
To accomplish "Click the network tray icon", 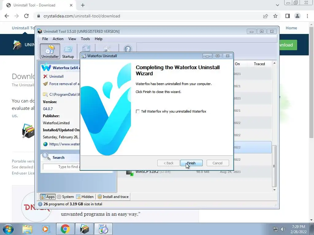I will [x=276, y=229].
